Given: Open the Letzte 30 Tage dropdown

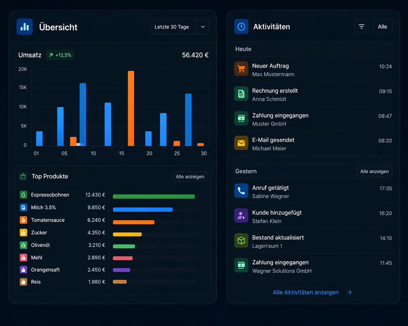Looking at the screenshot, I should tap(180, 27).
